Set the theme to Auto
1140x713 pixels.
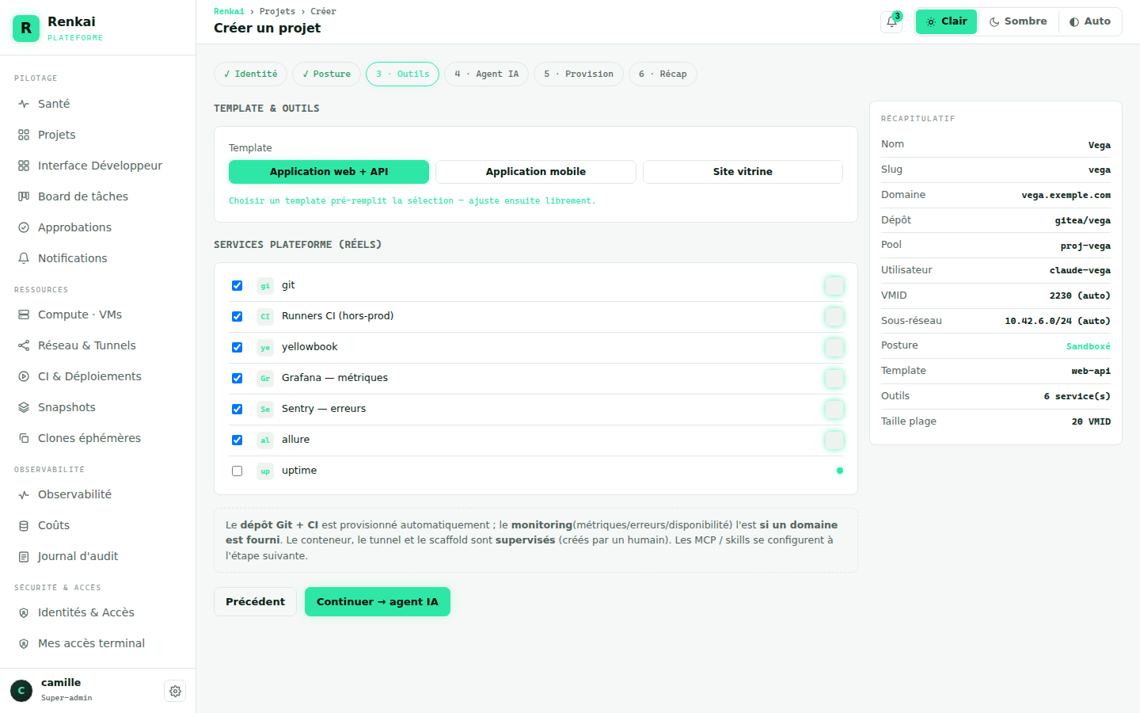(1089, 21)
